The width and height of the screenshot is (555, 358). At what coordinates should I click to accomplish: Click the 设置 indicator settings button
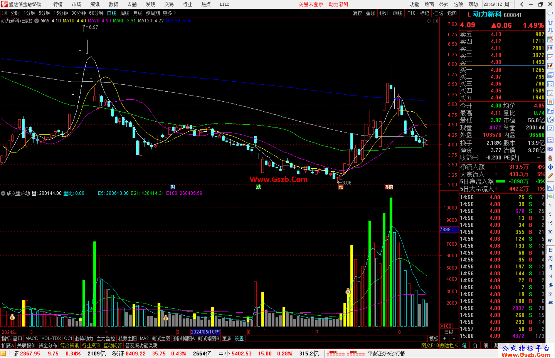coord(239,338)
